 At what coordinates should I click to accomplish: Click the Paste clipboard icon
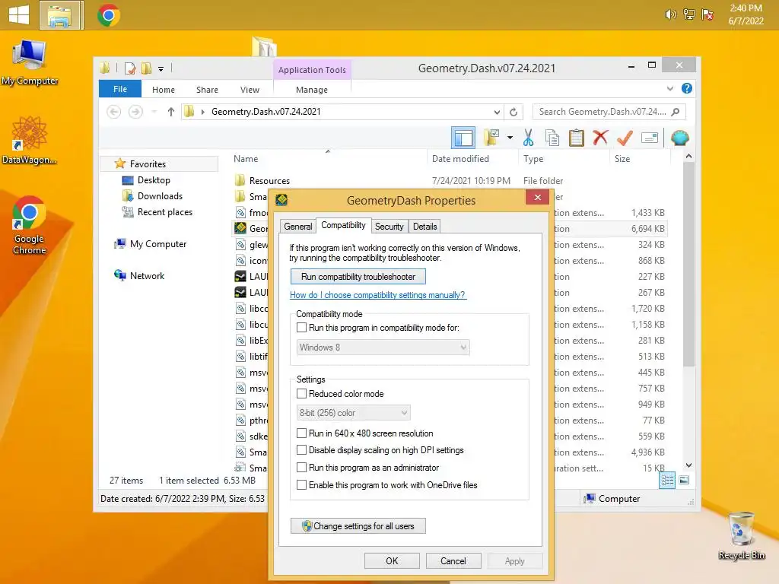pos(577,138)
